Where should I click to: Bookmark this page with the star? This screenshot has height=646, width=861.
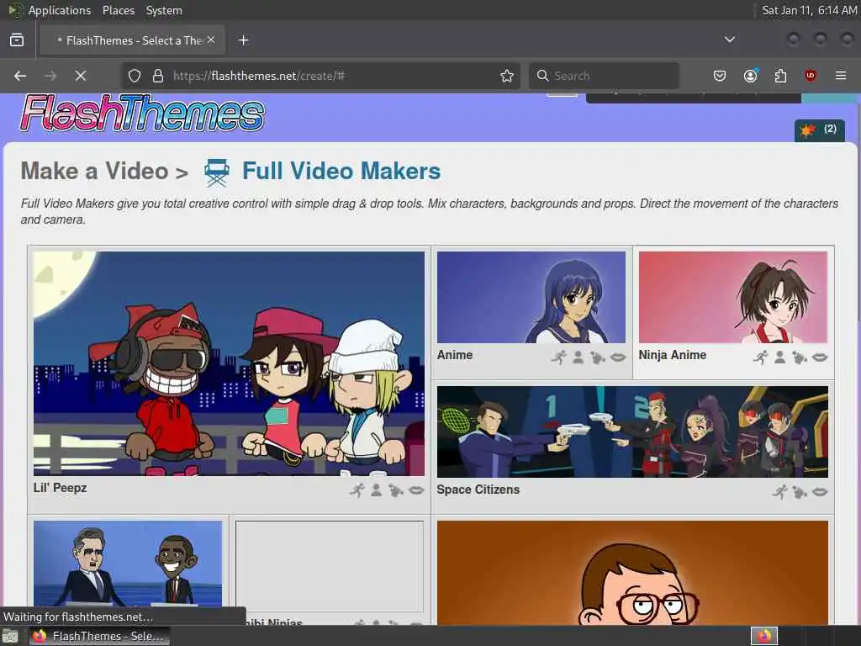pyautogui.click(x=507, y=76)
